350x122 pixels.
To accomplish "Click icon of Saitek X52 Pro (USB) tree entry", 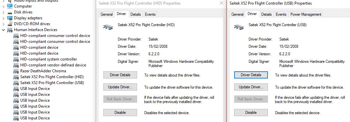I will click(x=16, y=83).
